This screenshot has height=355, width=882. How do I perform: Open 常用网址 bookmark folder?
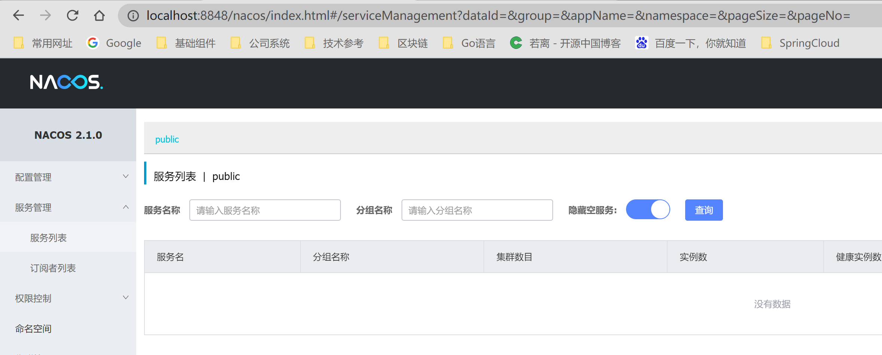43,43
